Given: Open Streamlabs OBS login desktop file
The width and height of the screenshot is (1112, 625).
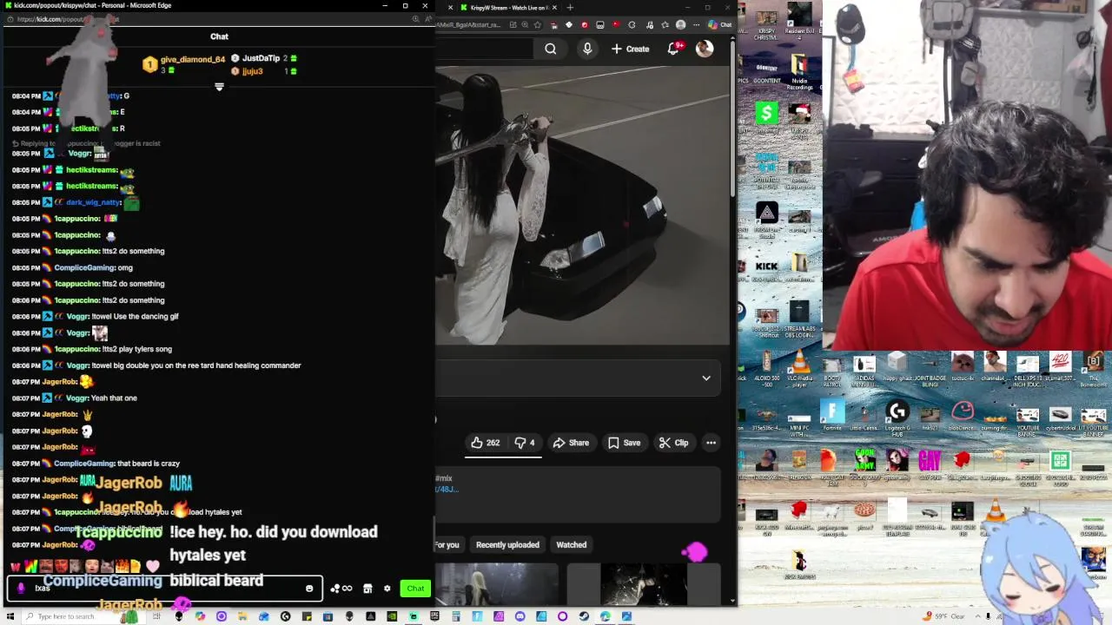Looking at the screenshot, I should [799, 319].
